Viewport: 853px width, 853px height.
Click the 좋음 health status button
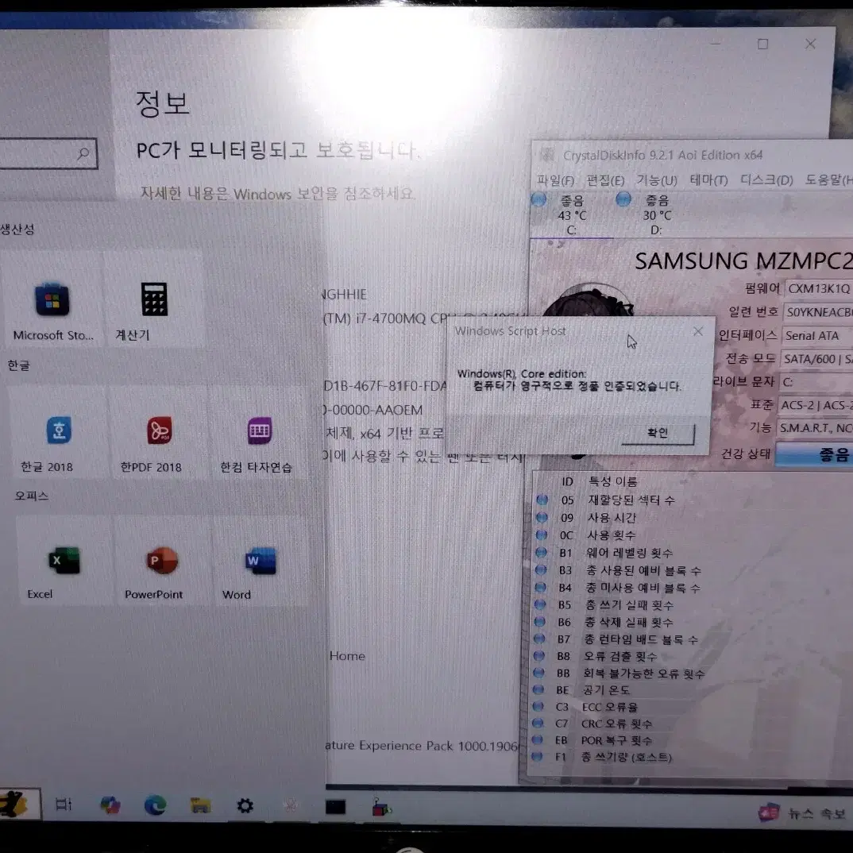[814, 455]
